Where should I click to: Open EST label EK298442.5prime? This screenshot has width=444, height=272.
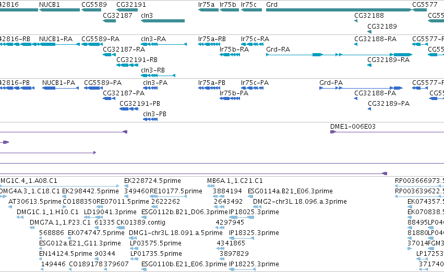click(x=90, y=191)
